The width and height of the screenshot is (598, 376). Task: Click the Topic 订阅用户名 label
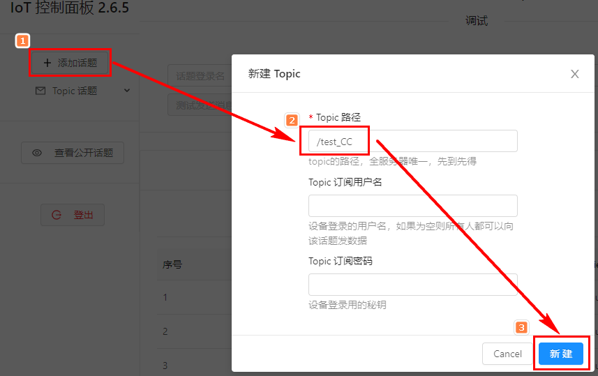click(345, 182)
